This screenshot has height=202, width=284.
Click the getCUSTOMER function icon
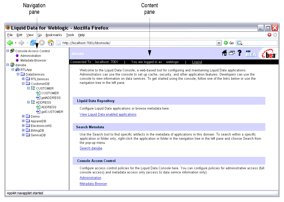[38, 112]
